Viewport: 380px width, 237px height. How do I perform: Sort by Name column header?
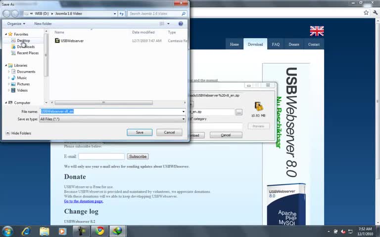tap(59, 32)
